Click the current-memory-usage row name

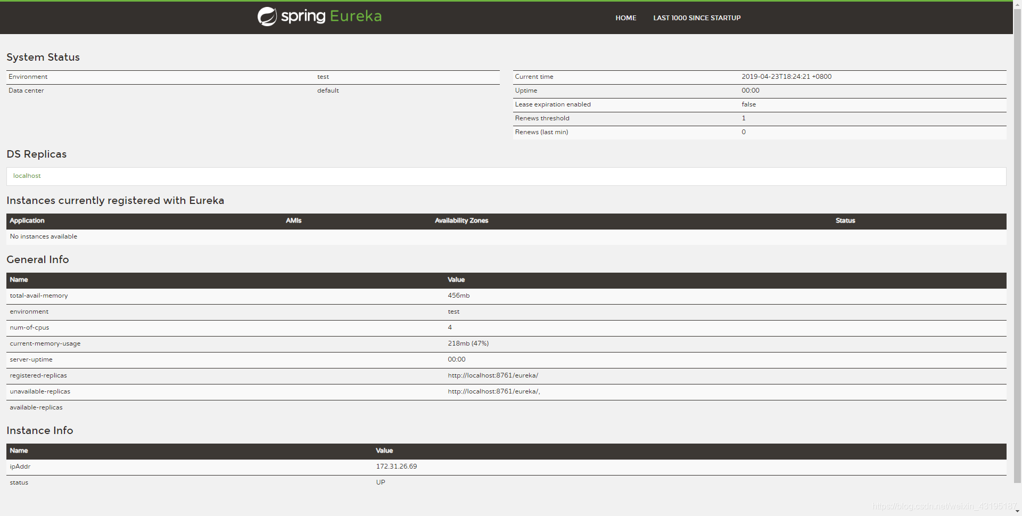coord(45,343)
